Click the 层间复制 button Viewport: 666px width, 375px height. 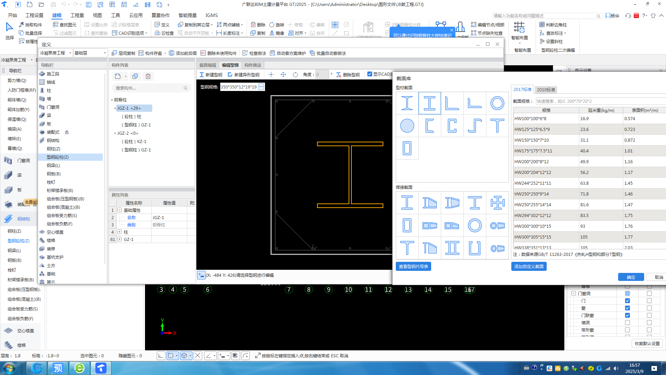coord(123,53)
